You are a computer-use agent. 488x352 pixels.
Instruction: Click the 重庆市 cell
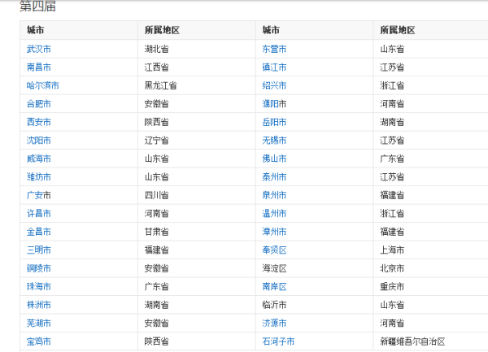(431, 287)
